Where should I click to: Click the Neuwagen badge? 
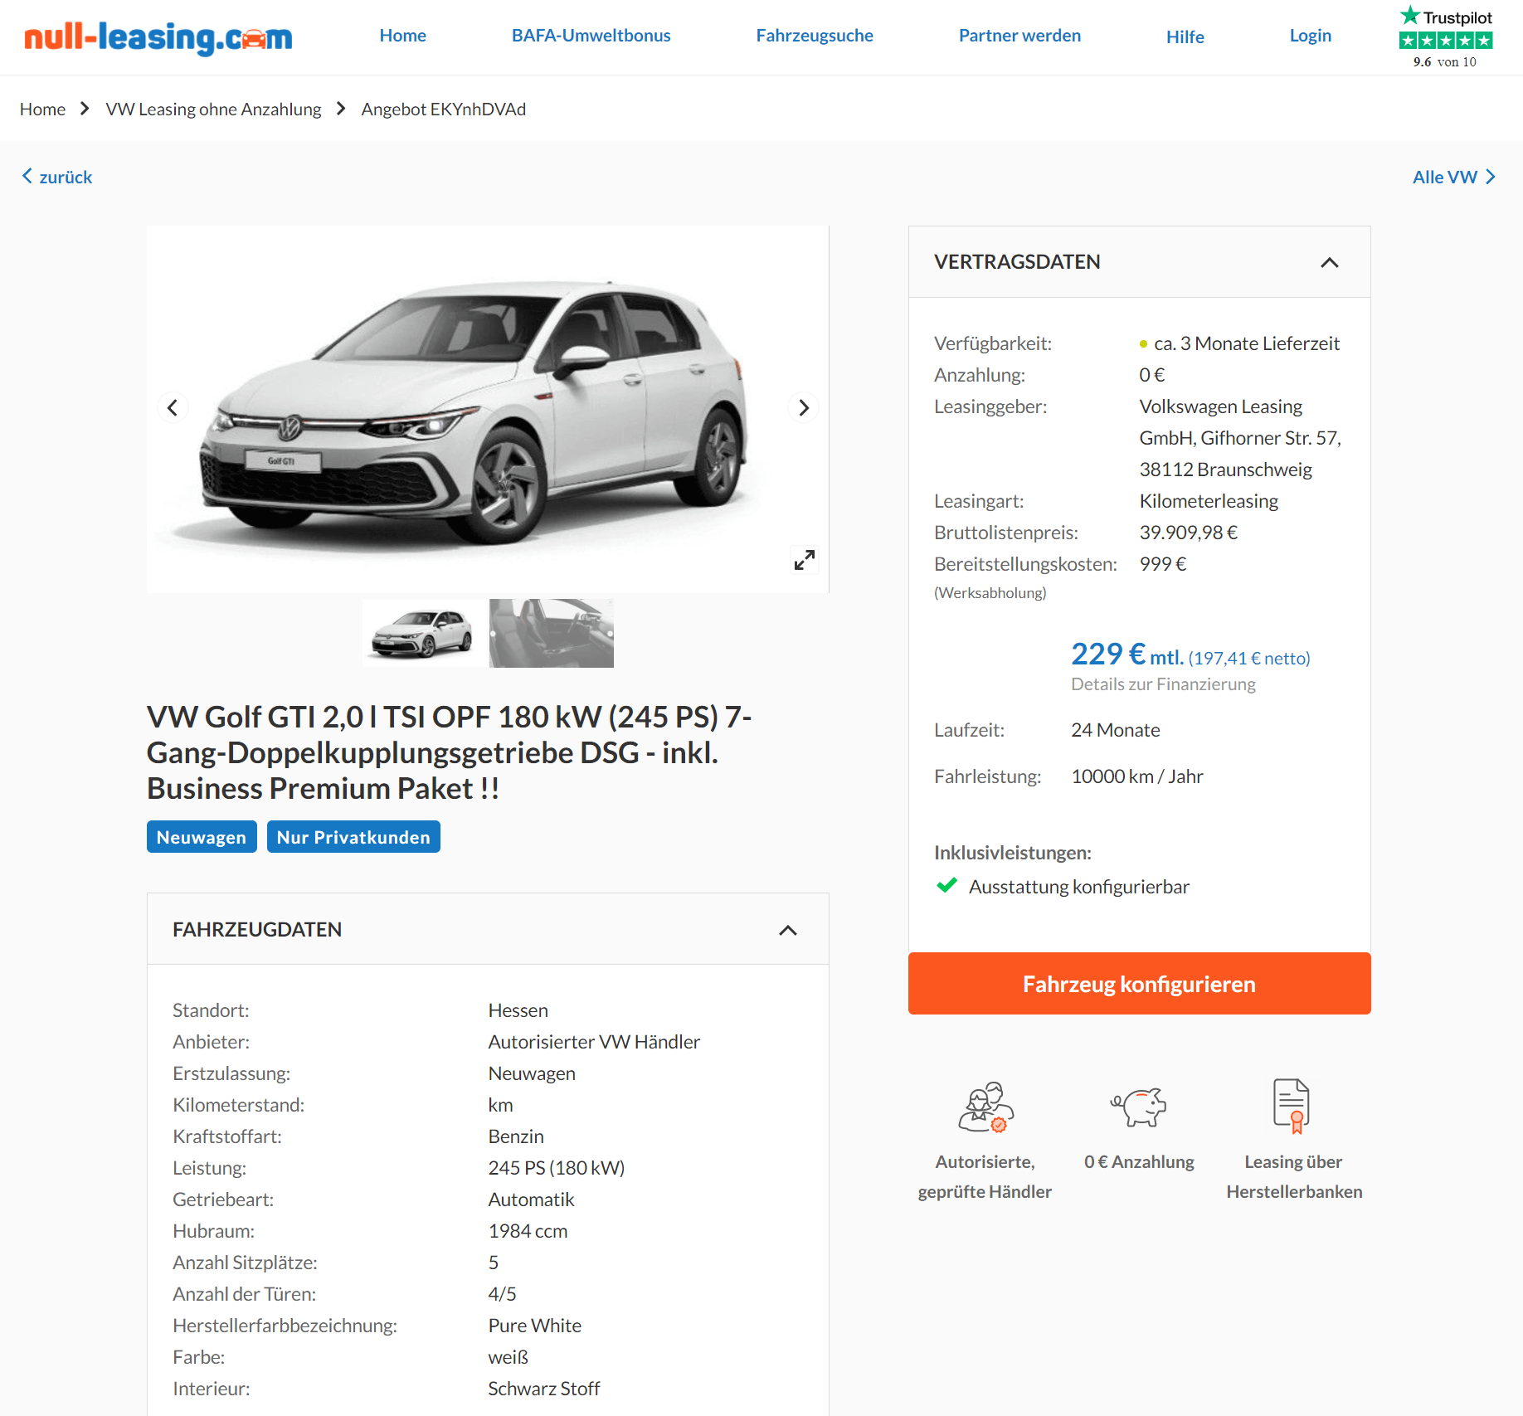pos(202,837)
